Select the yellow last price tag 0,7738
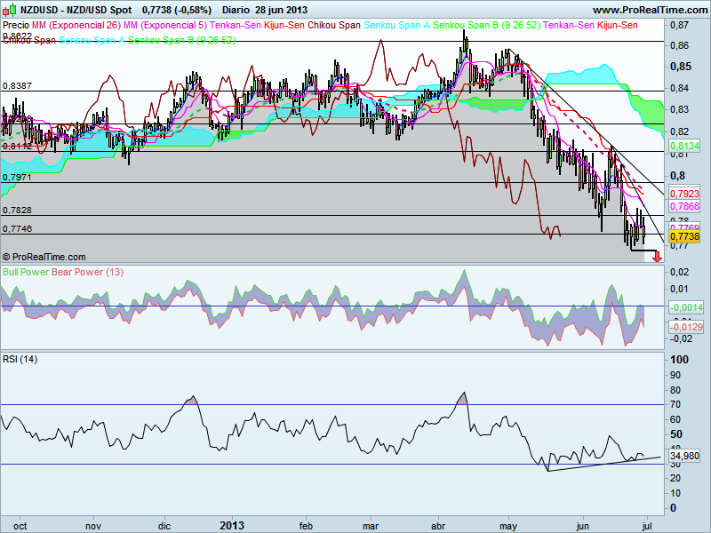 (x=684, y=236)
